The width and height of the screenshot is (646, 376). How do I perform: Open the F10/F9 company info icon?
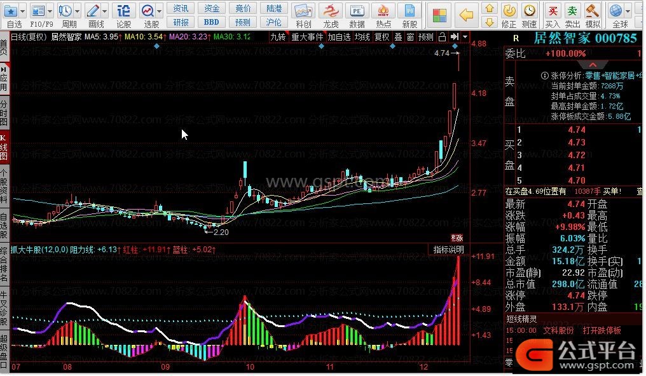38,11
